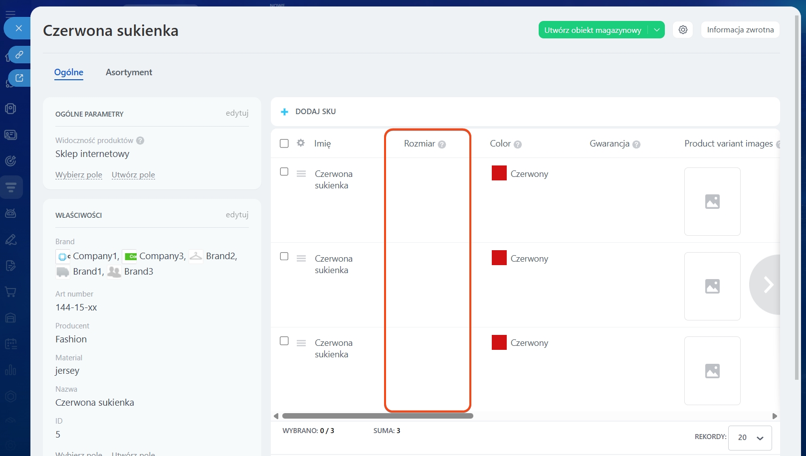The width and height of the screenshot is (806, 456).
Task: Check the first Czerwona sukienka row checkbox
Action: coord(284,171)
